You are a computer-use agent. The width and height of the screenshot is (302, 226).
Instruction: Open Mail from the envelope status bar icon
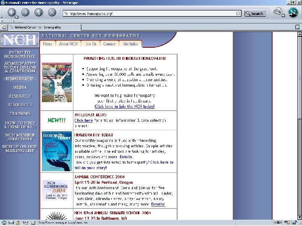point(11,223)
